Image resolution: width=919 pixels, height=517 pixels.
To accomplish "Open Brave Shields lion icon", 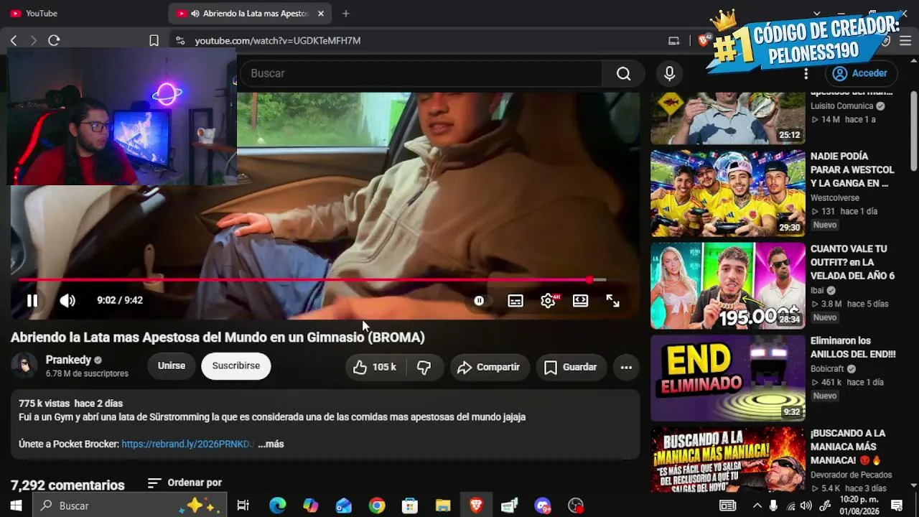I will pos(704,41).
